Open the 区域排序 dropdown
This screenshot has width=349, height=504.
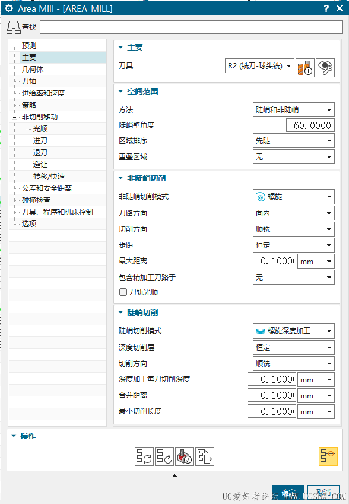(293, 141)
